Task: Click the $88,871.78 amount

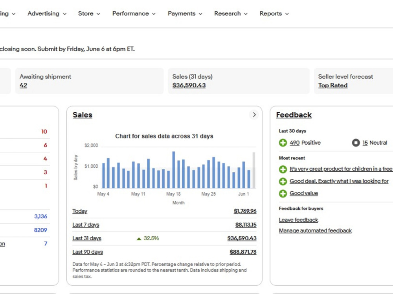Action: click(x=243, y=252)
